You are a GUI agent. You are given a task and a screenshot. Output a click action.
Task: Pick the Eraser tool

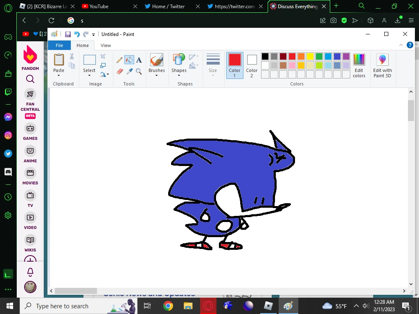coord(119,71)
